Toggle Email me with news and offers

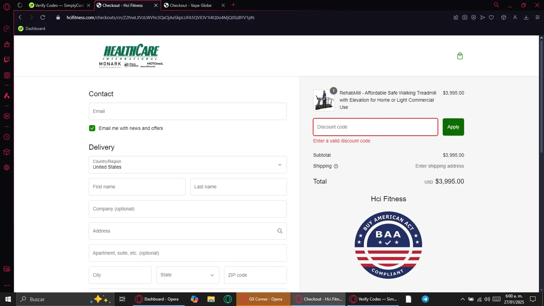pos(92,128)
